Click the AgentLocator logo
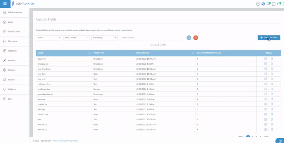The height and width of the screenshot is (143, 284). tap(23, 4)
